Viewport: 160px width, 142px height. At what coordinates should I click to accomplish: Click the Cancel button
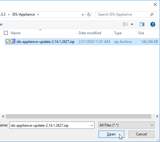pyautogui.click(x=141, y=134)
